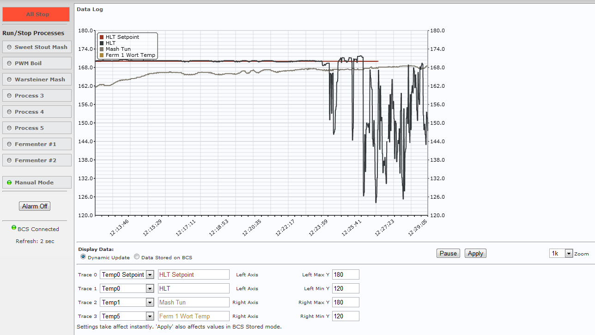This screenshot has height=335, width=595.
Task: Open the Trace 0 Temp0 Setpoint dropdown
Action: (127, 274)
